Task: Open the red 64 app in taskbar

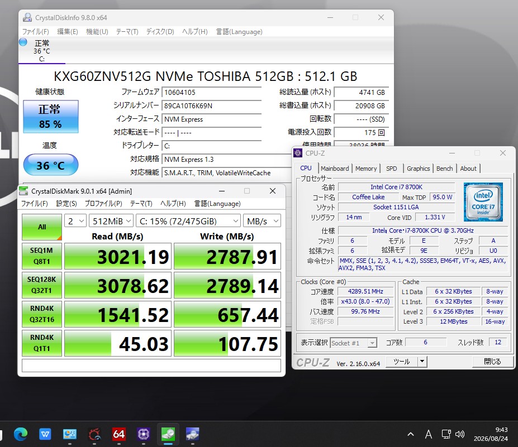Action: tap(118, 434)
